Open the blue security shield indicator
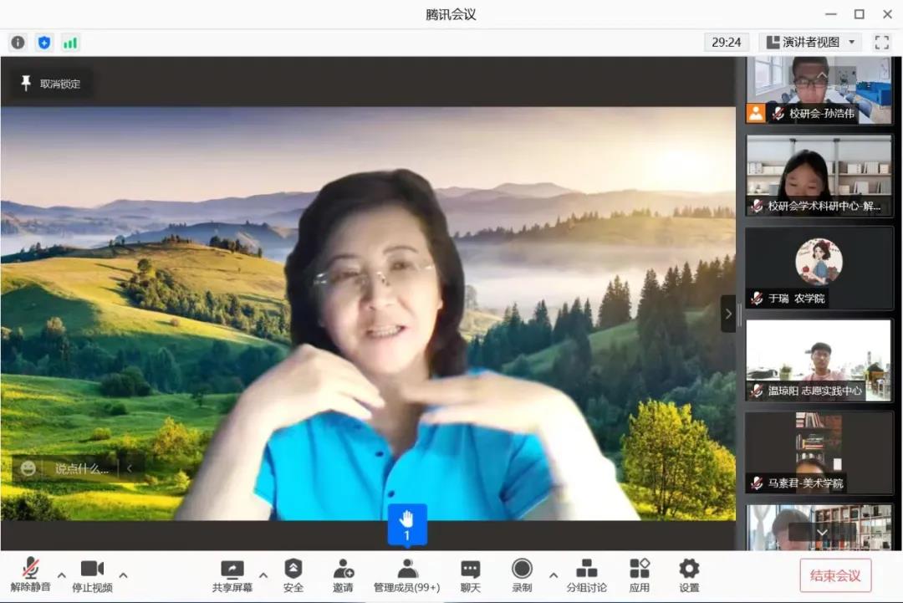This screenshot has height=603, width=903. (44, 43)
